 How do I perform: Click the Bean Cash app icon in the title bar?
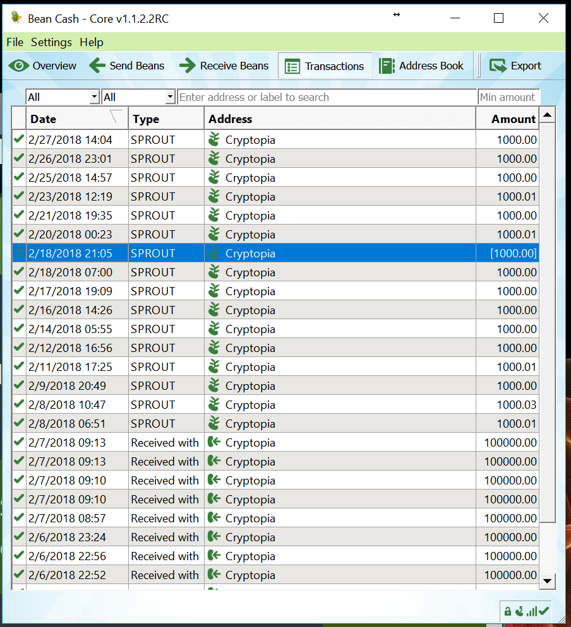pyautogui.click(x=16, y=18)
